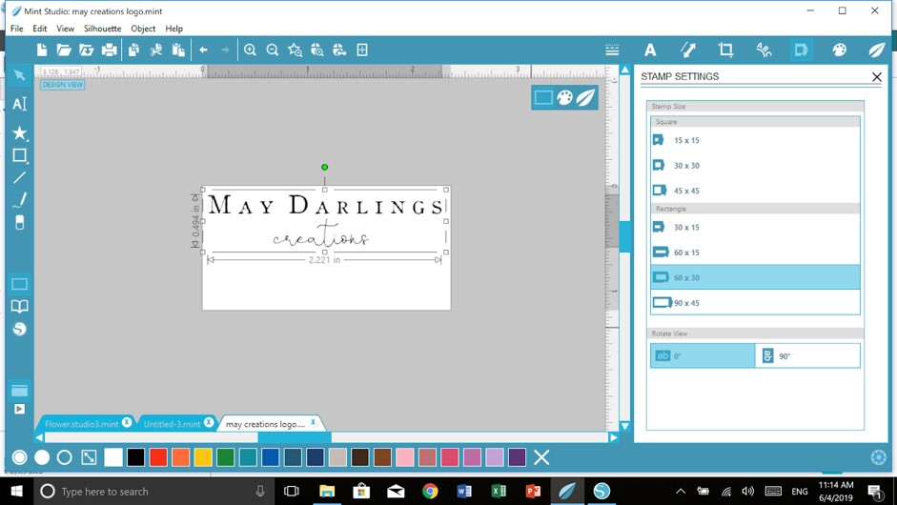This screenshot has width=897, height=505.
Task: Clear color with X next to swatches
Action: coord(541,457)
